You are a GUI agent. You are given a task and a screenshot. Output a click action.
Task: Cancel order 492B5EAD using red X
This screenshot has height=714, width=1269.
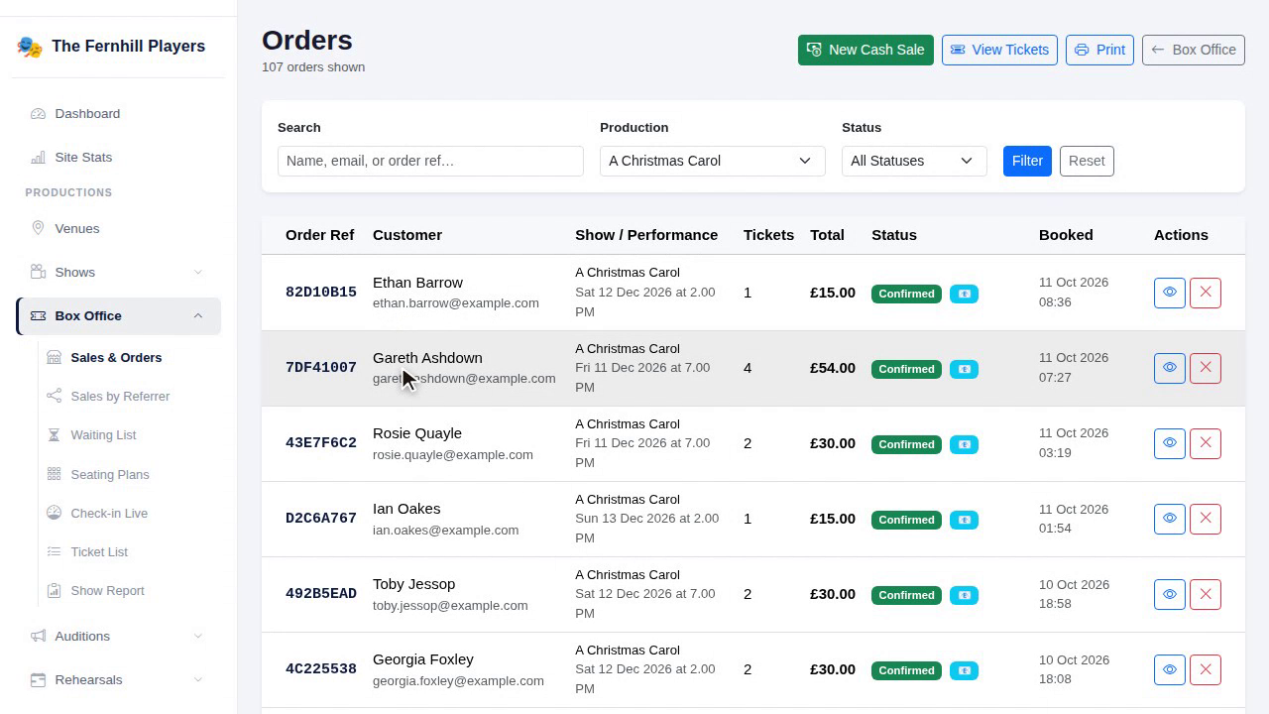click(x=1206, y=594)
